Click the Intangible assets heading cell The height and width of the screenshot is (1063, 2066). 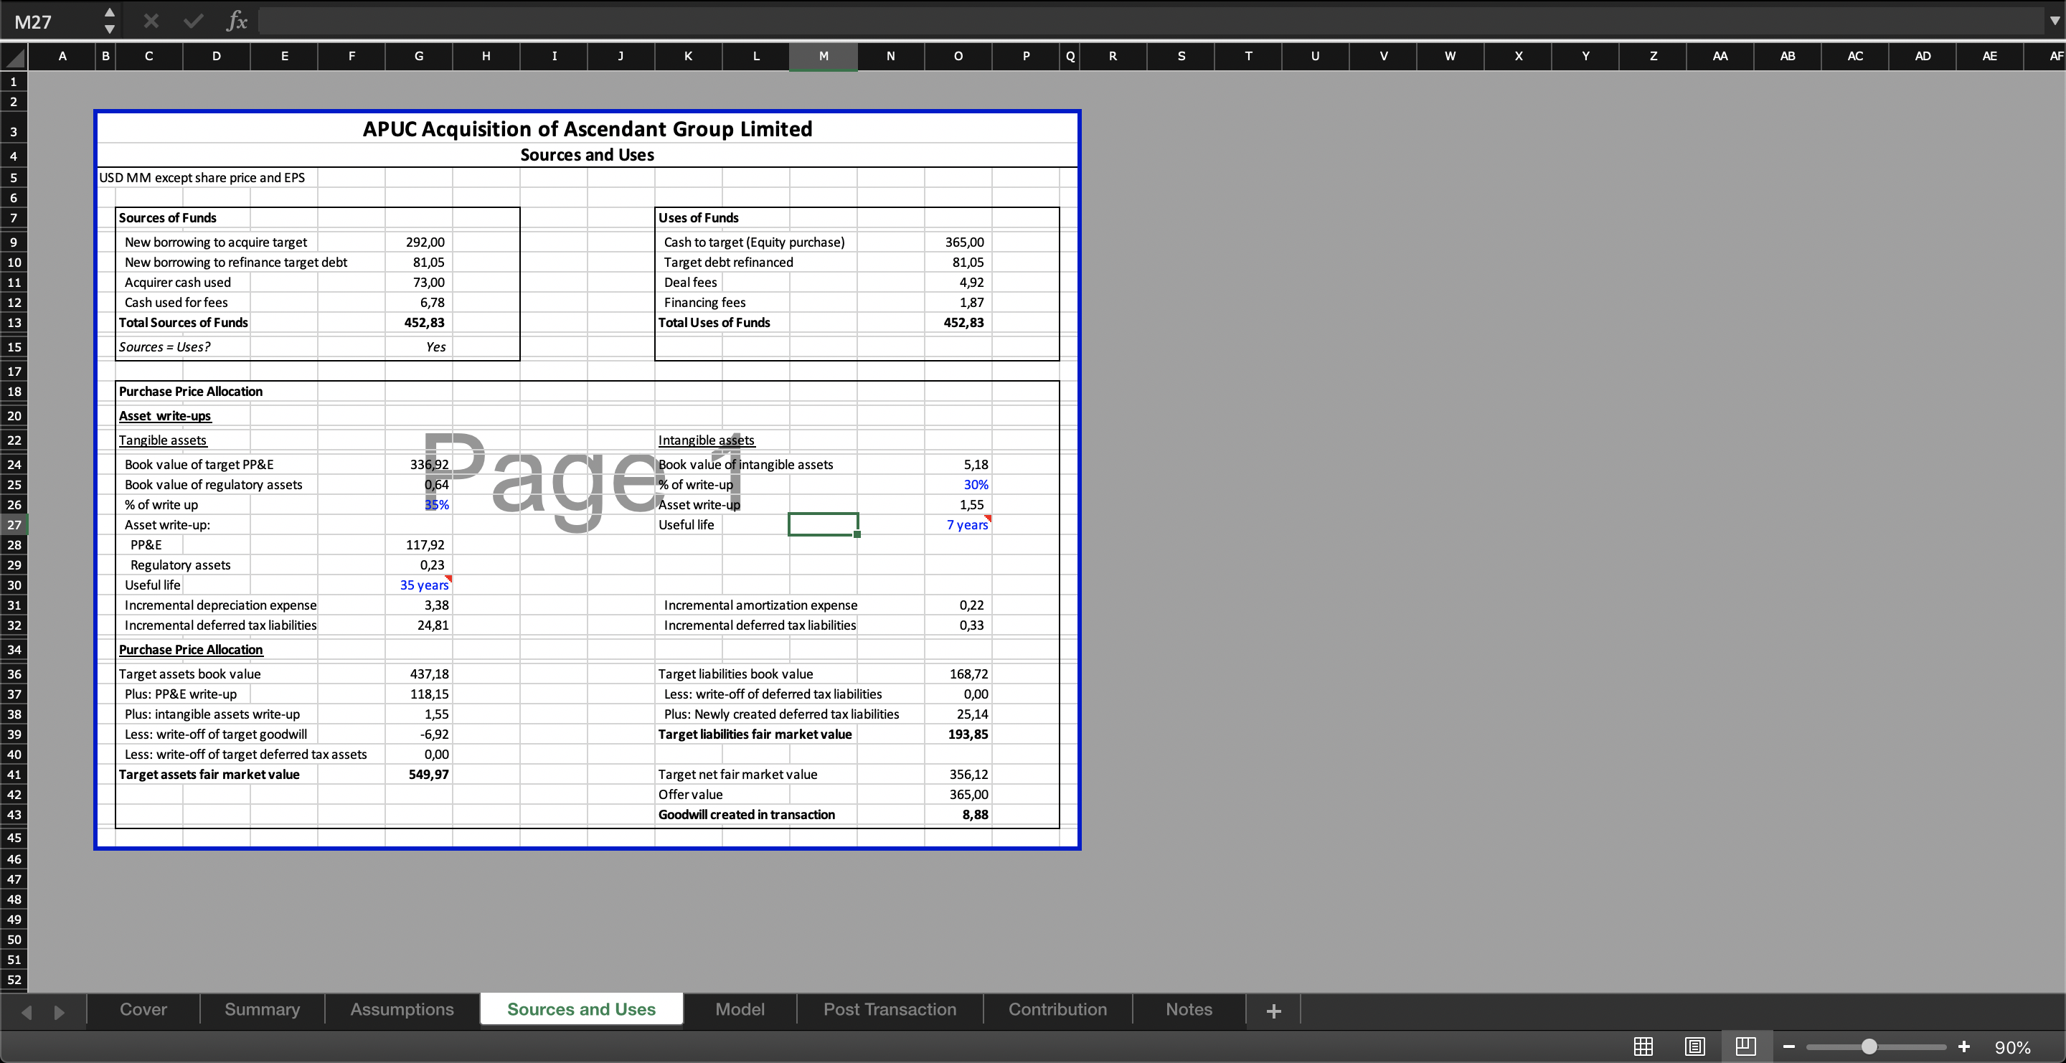click(706, 440)
